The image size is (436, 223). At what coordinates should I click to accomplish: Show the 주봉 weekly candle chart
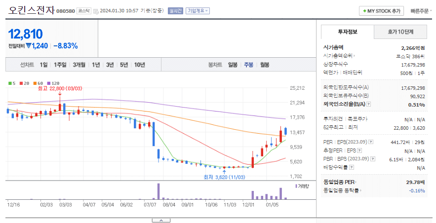[x=248, y=65]
